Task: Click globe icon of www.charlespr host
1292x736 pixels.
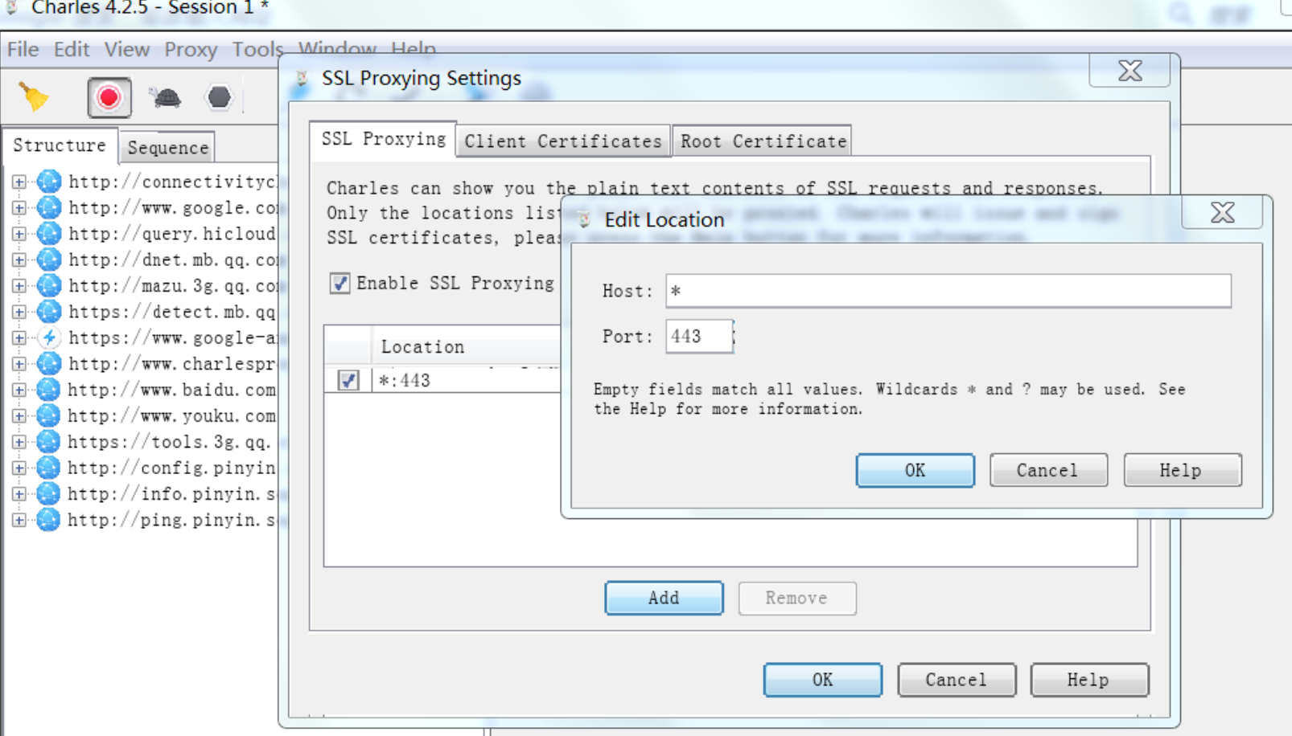Action: pos(49,364)
